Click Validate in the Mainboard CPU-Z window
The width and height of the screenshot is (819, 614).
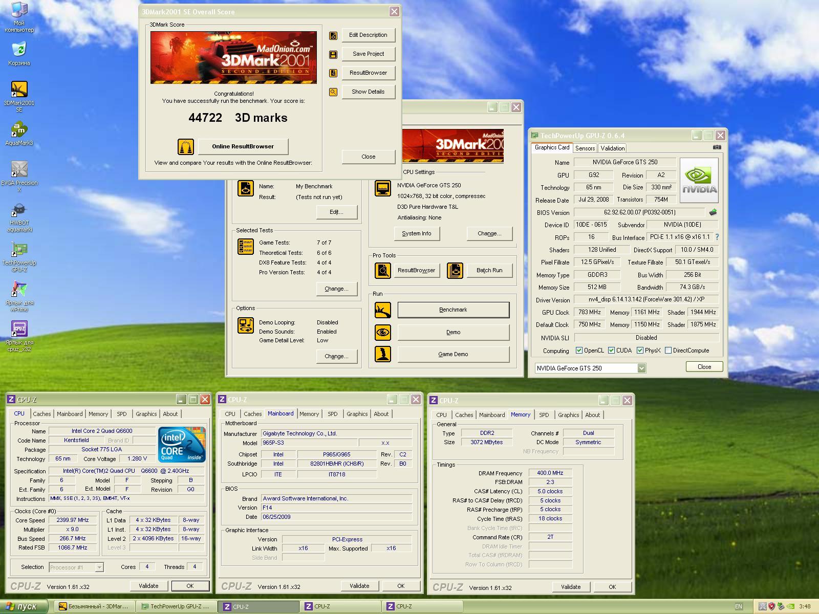359,586
